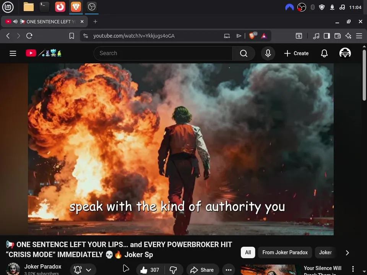Open the three-dot more actions menu
This screenshot has height=275, width=367.
pyautogui.click(x=229, y=270)
